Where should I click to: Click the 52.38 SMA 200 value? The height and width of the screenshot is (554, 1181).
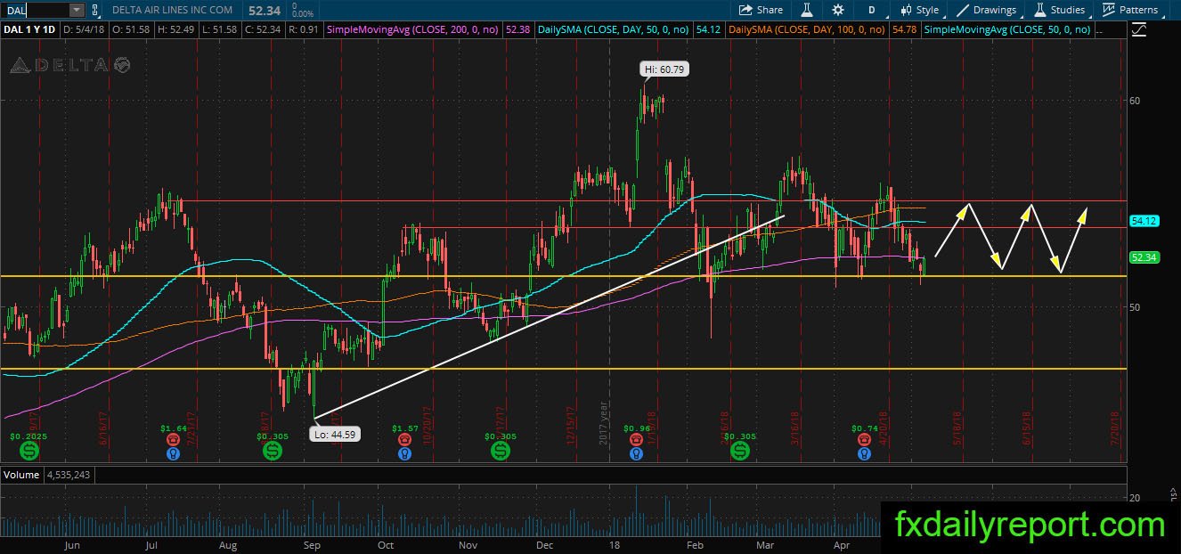coord(517,29)
